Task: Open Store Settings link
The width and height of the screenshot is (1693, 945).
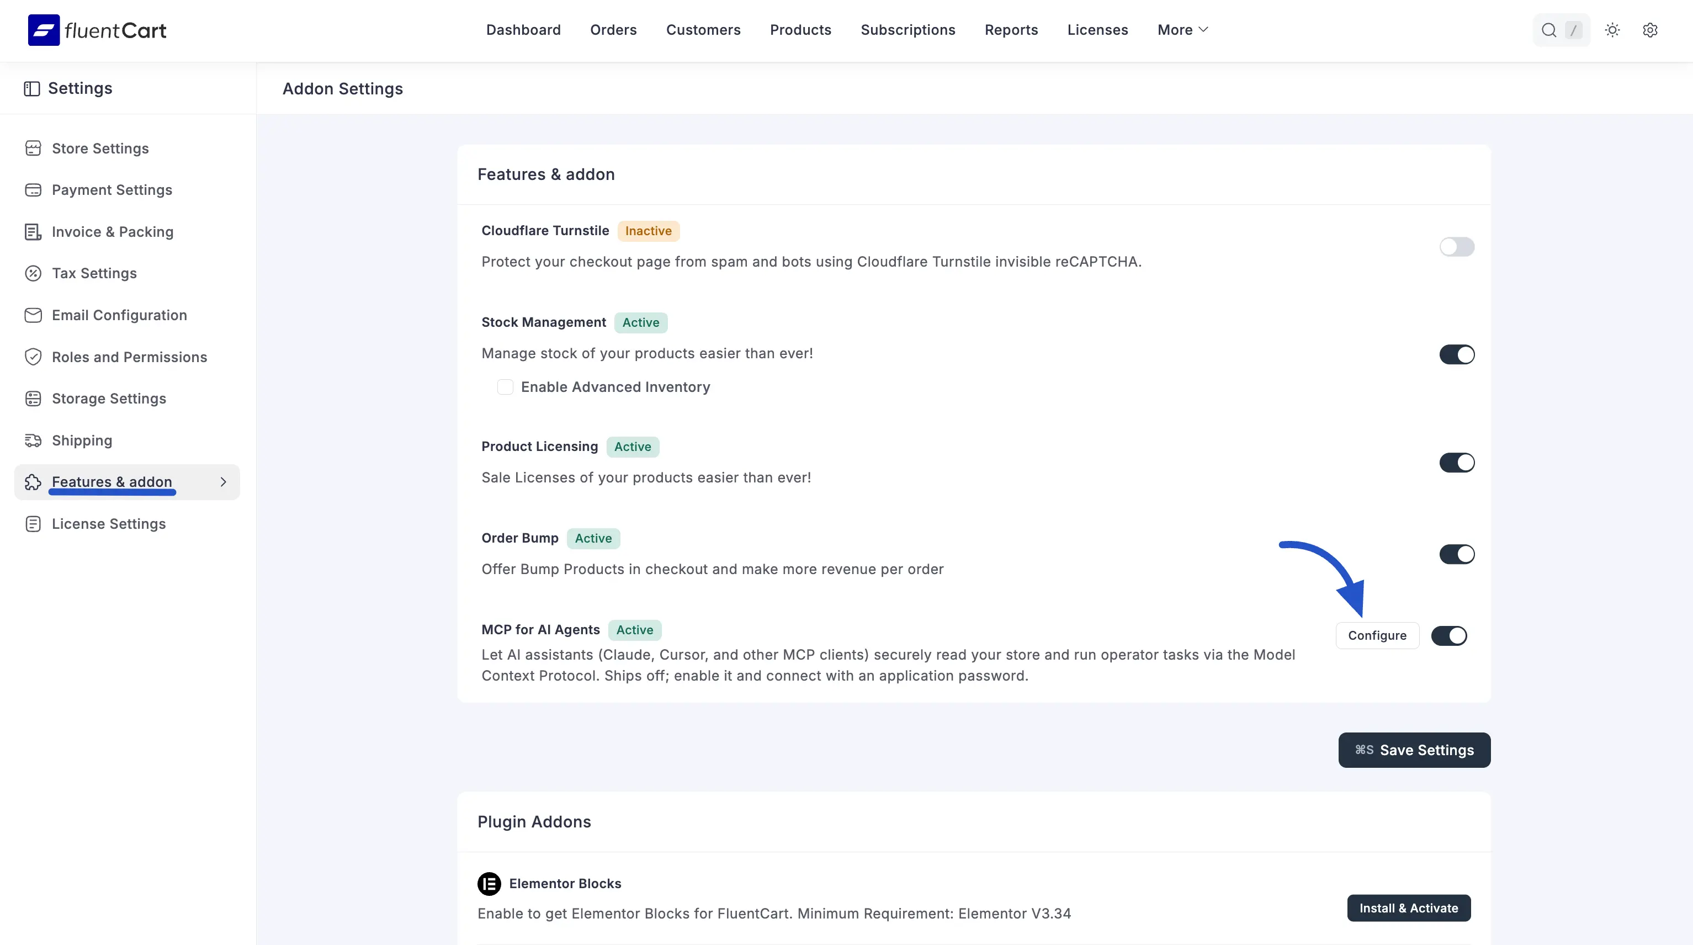Action: 100,148
